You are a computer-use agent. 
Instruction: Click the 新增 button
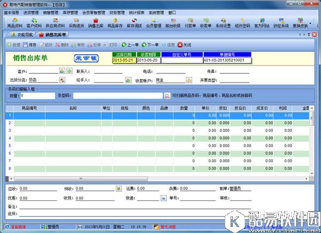tap(13, 44)
